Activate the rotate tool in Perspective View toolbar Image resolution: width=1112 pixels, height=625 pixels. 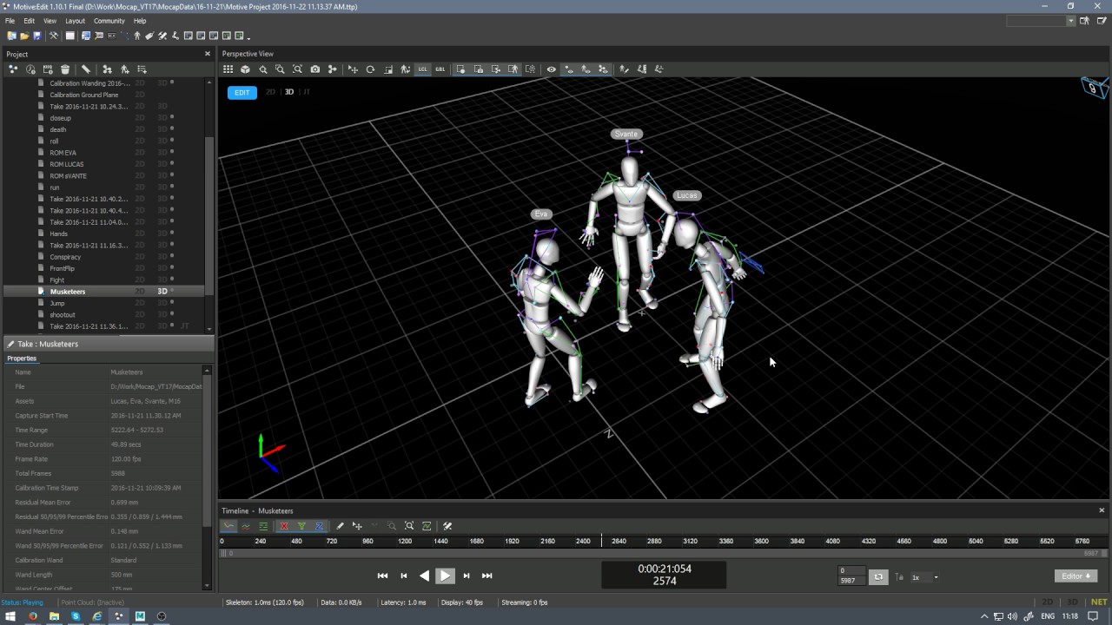pyautogui.click(x=370, y=69)
